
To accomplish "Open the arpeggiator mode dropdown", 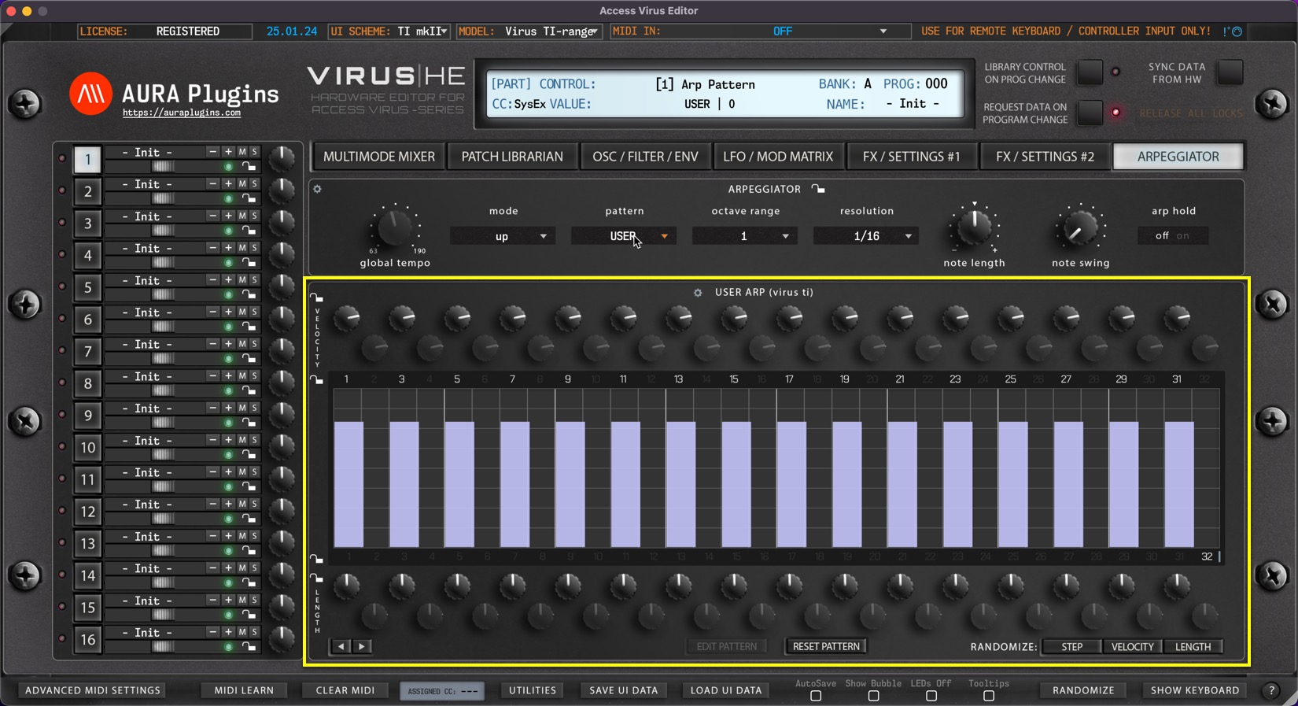I will pos(502,236).
